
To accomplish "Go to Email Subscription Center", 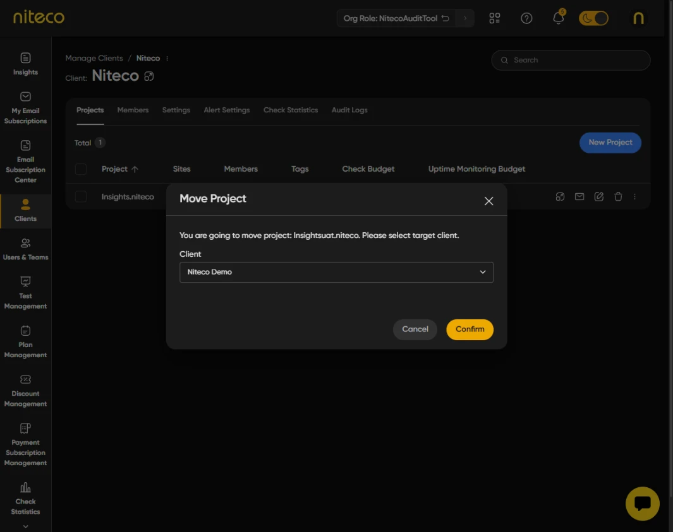I will click(x=25, y=162).
